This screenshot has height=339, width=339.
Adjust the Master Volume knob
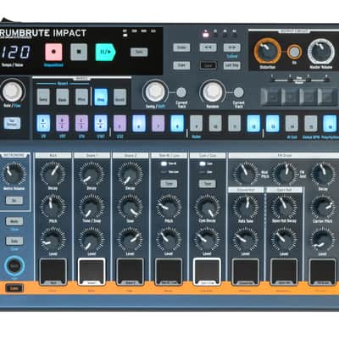(320, 52)
